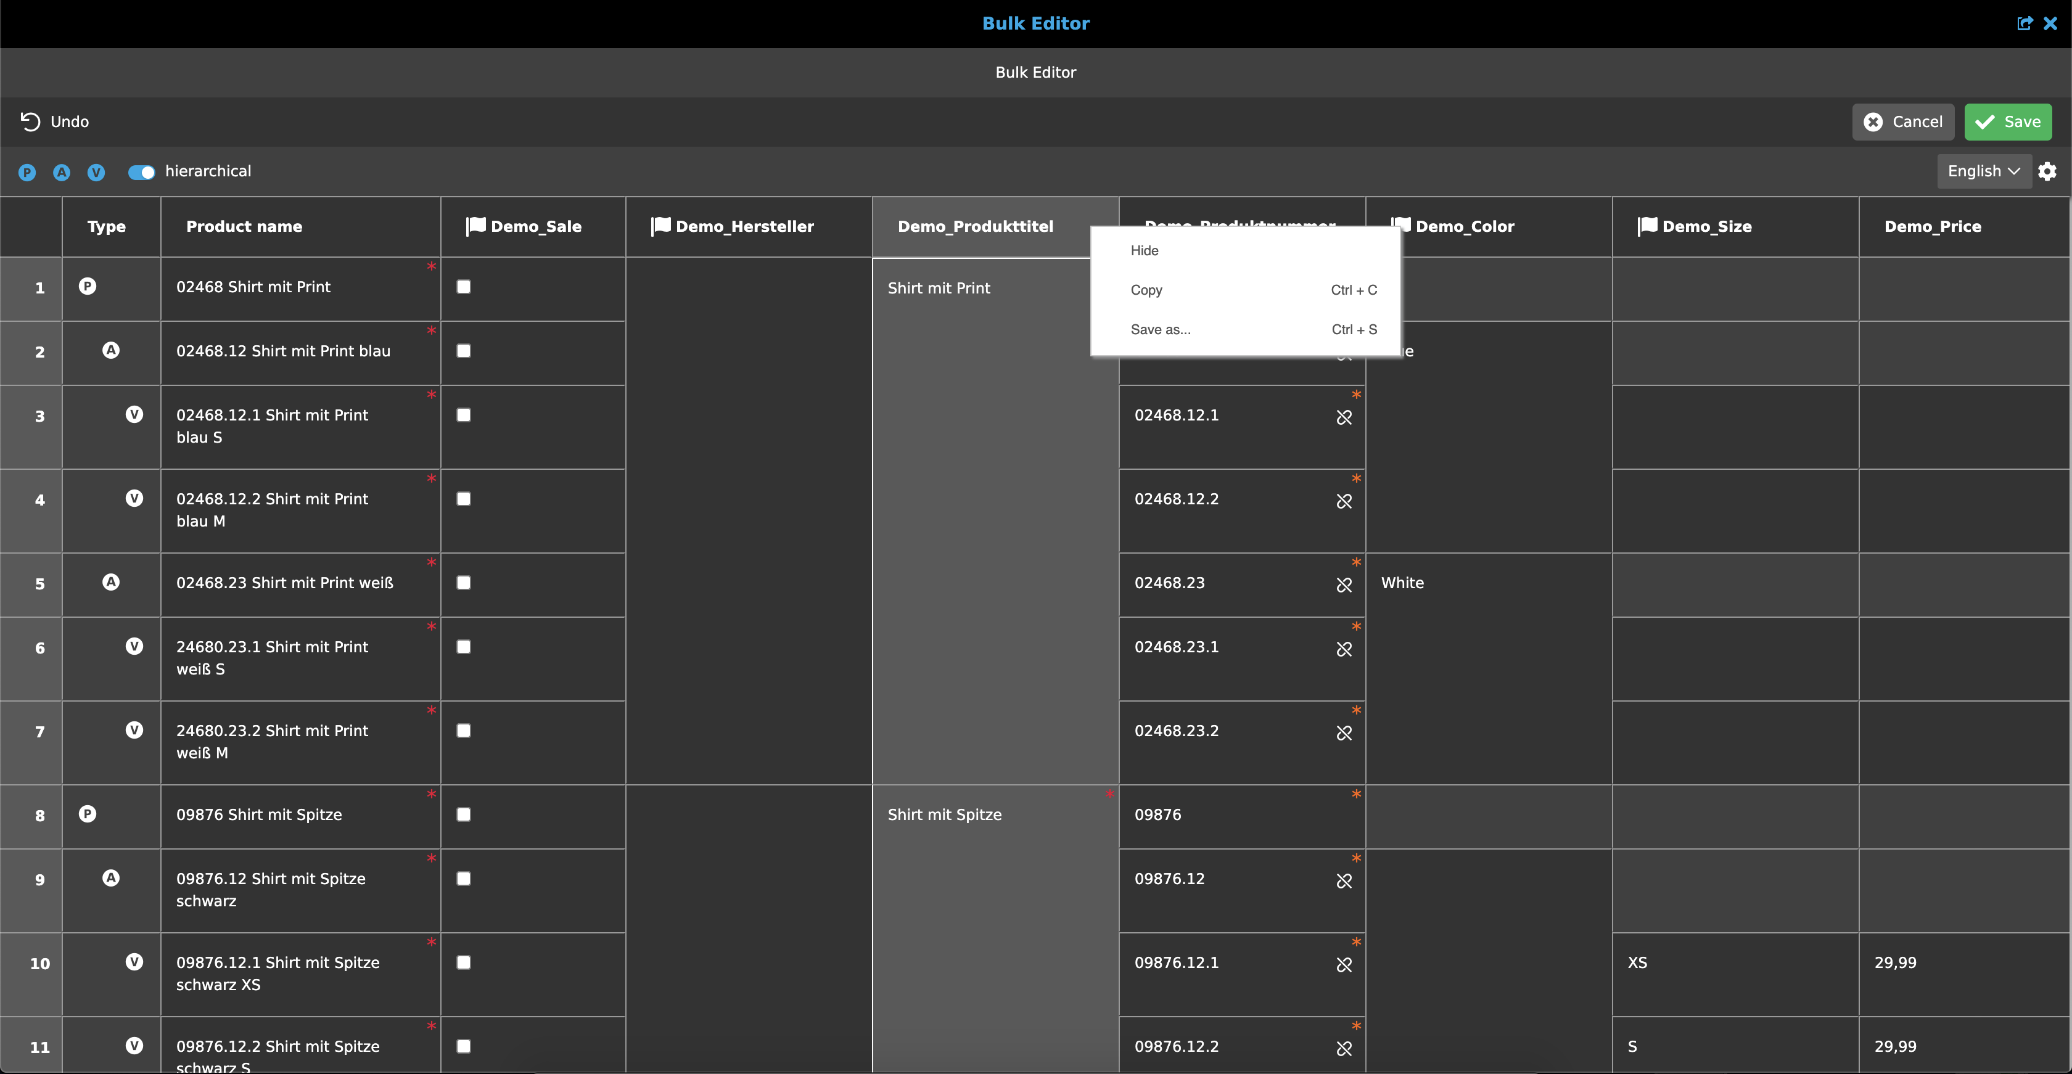2072x1074 pixels.
Task: Click the blue A article filter icon
Action: coord(62,172)
